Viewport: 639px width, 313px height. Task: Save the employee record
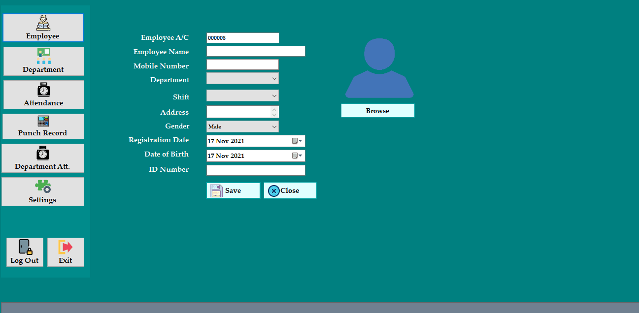pyautogui.click(x=233, y=190)
